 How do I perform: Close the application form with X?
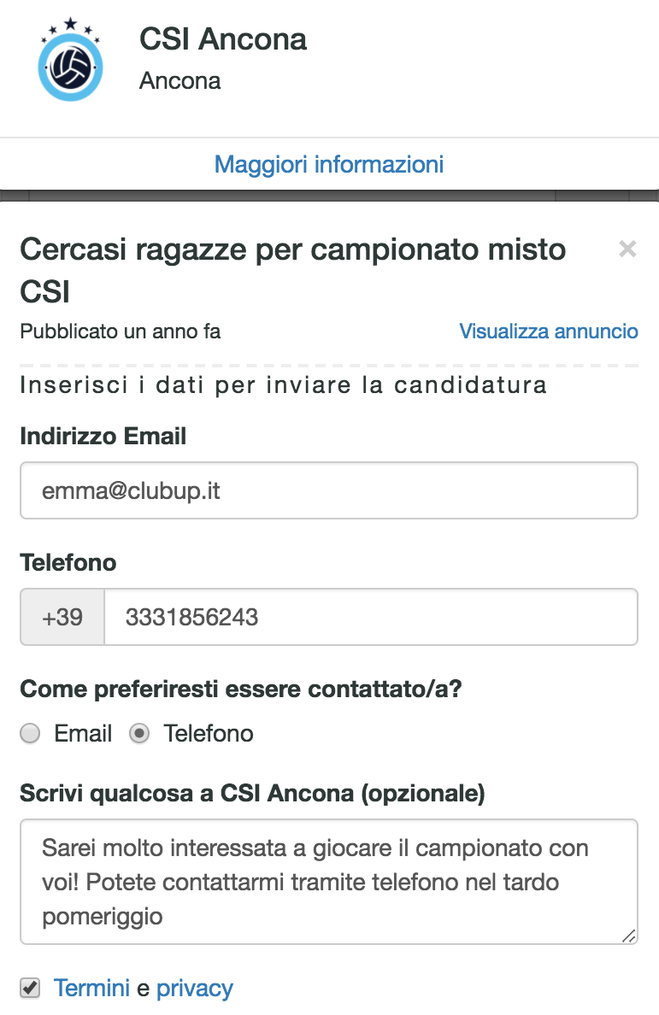coord(627,249)
